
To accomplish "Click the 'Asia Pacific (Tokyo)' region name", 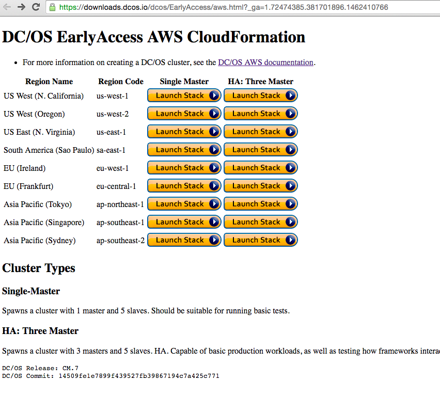I will click(x=38, y=204).
